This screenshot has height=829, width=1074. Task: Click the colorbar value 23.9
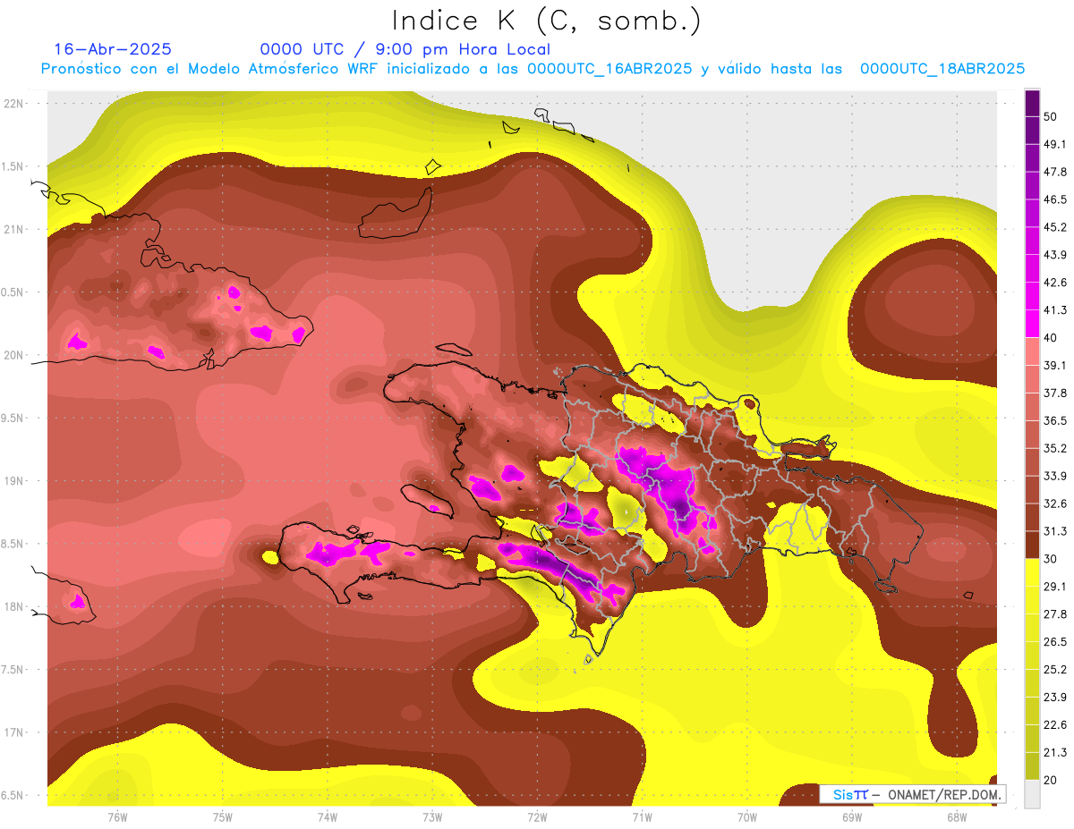1054,697
